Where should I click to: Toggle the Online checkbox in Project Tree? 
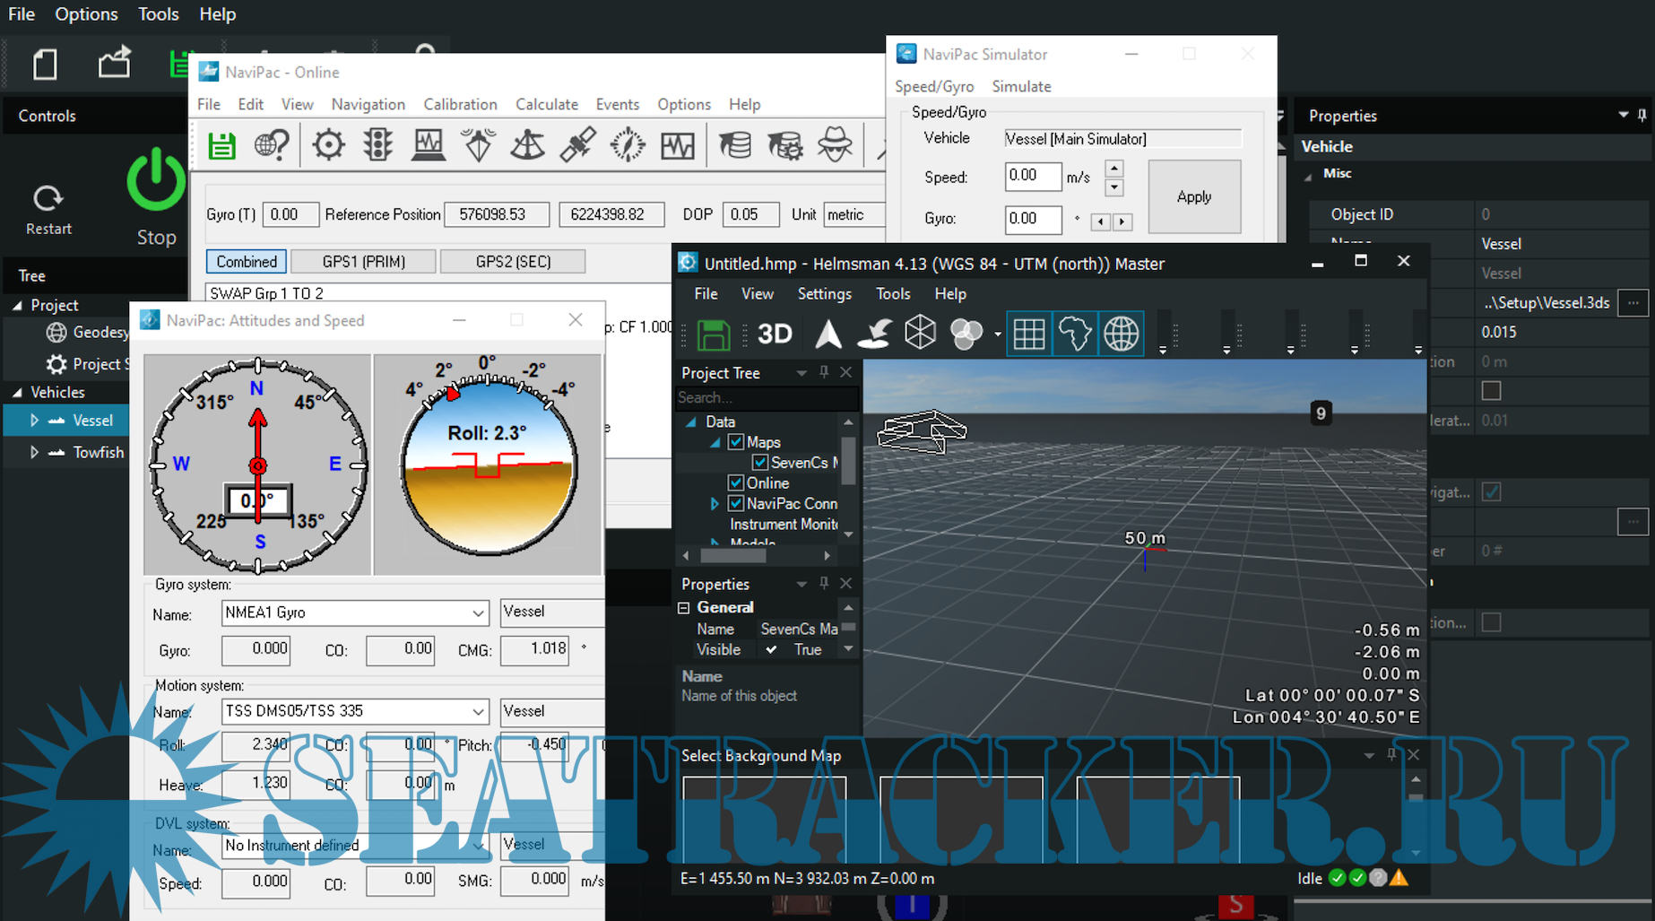[x=736, y=483]
